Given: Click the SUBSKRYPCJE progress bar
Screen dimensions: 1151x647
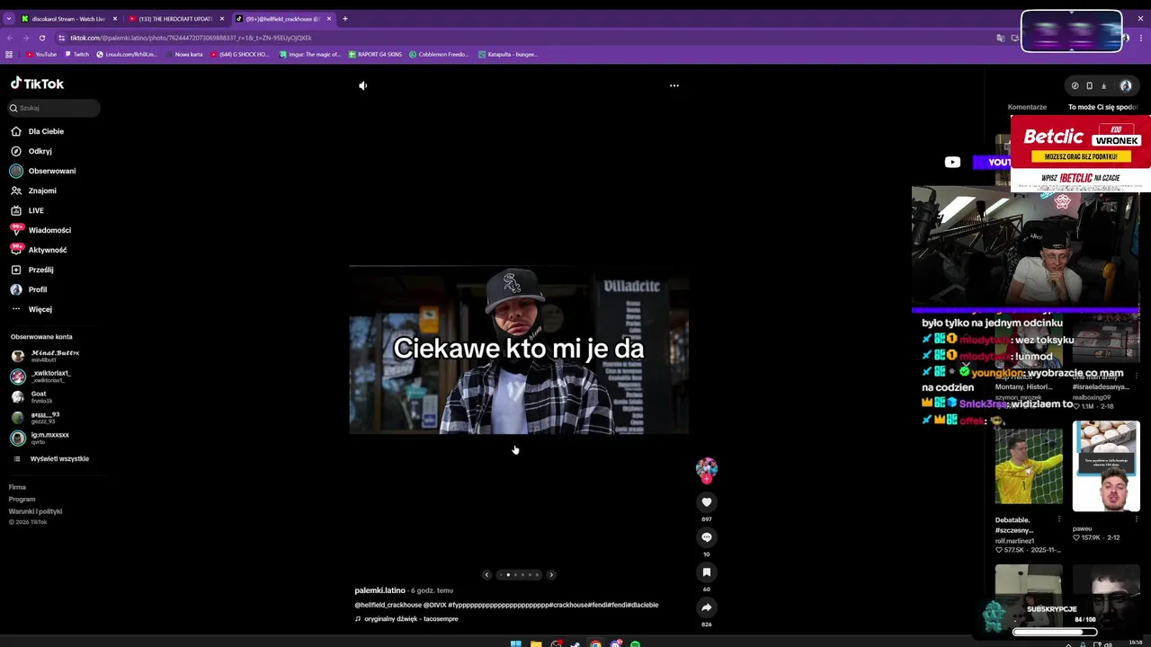Looking at the screenshot, I should point(1055,632).
